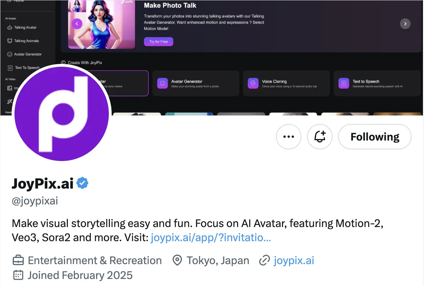Go to previous slide with purple left arrow

click(x=77, y=24)
